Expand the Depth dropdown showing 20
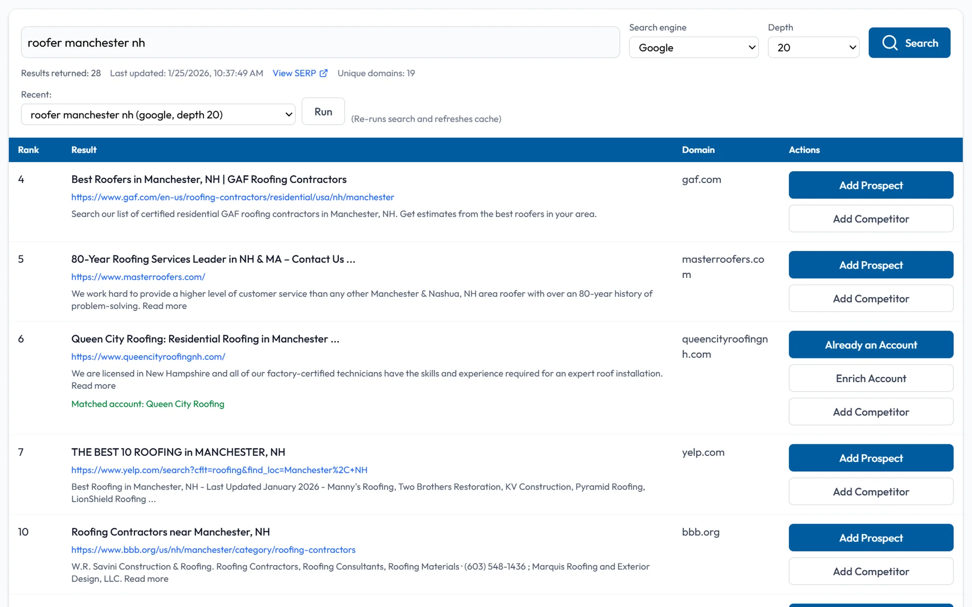This screenshot has height=607, width=972. pyautogui.click(x=813, y=47)
